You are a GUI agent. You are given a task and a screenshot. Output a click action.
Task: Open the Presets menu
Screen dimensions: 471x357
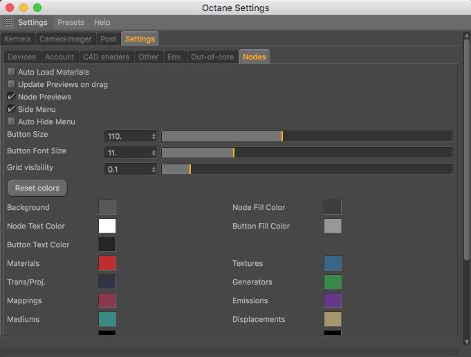tap(71, 23)
